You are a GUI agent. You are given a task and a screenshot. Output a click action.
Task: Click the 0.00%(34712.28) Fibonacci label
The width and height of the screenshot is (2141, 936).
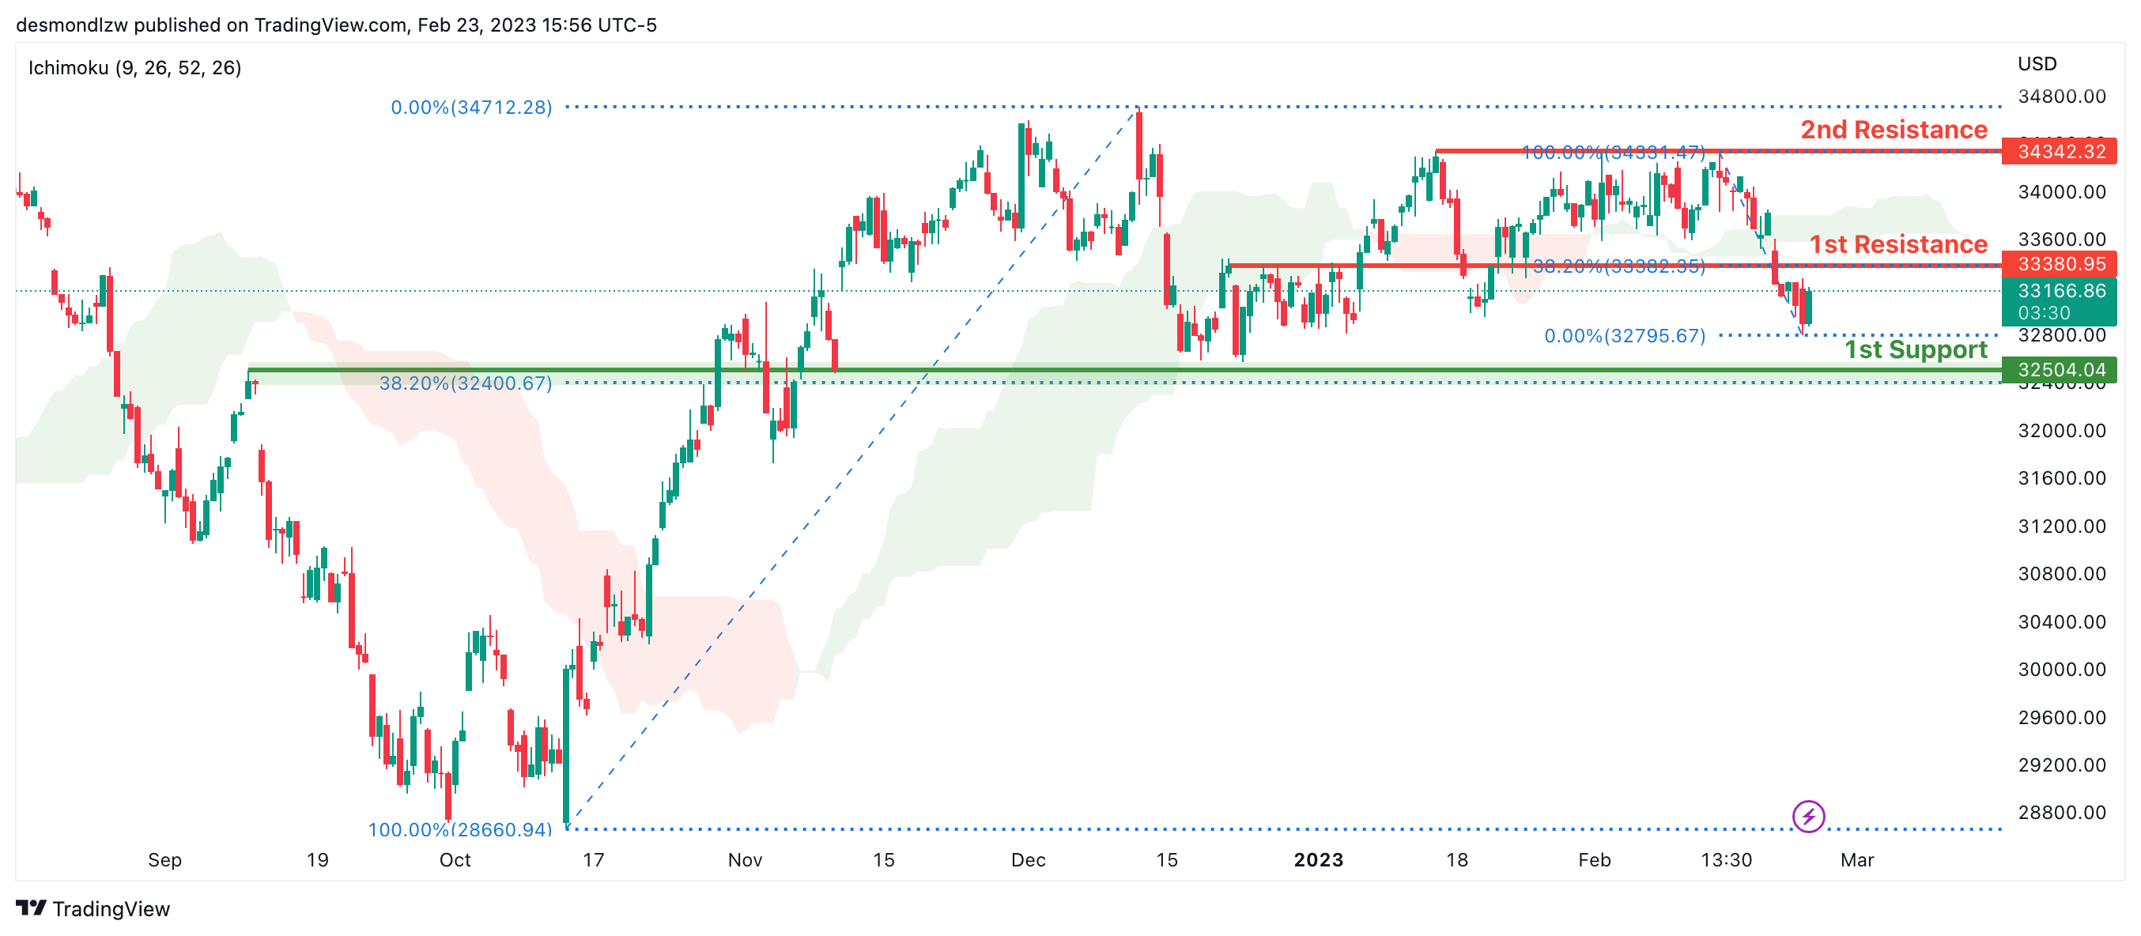471,108
